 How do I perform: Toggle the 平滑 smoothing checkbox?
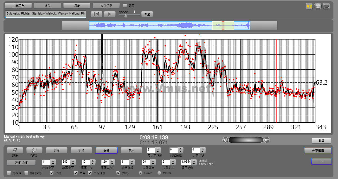tap(52, 173)
